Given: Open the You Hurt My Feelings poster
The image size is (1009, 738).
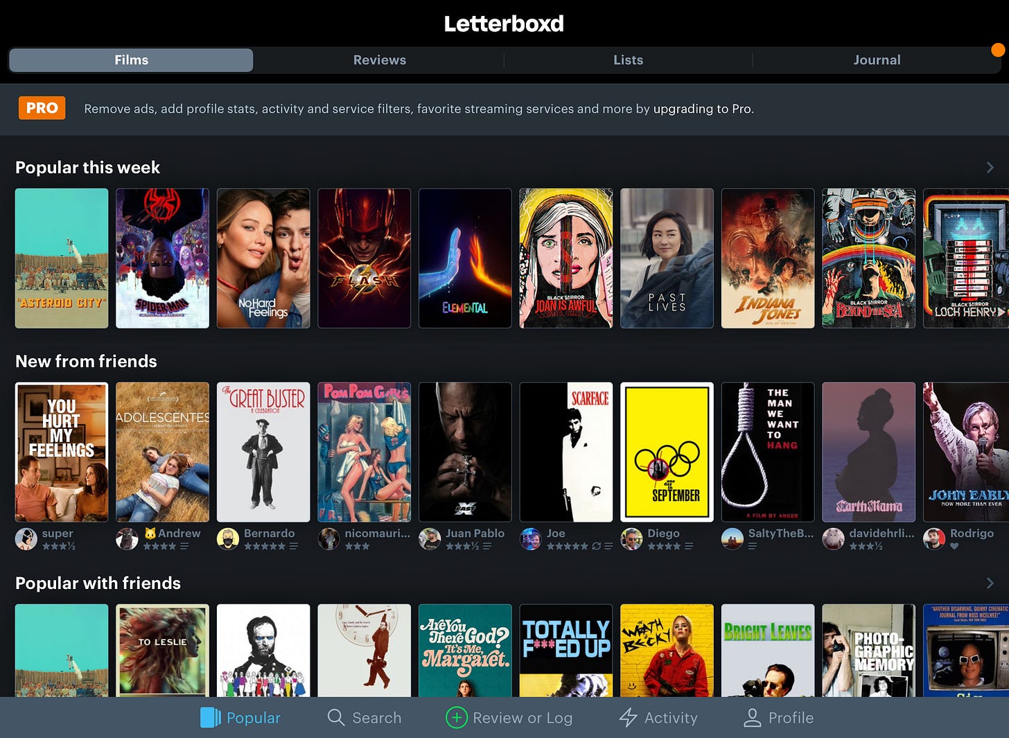Looking at the screenshot, I should 62,453.
